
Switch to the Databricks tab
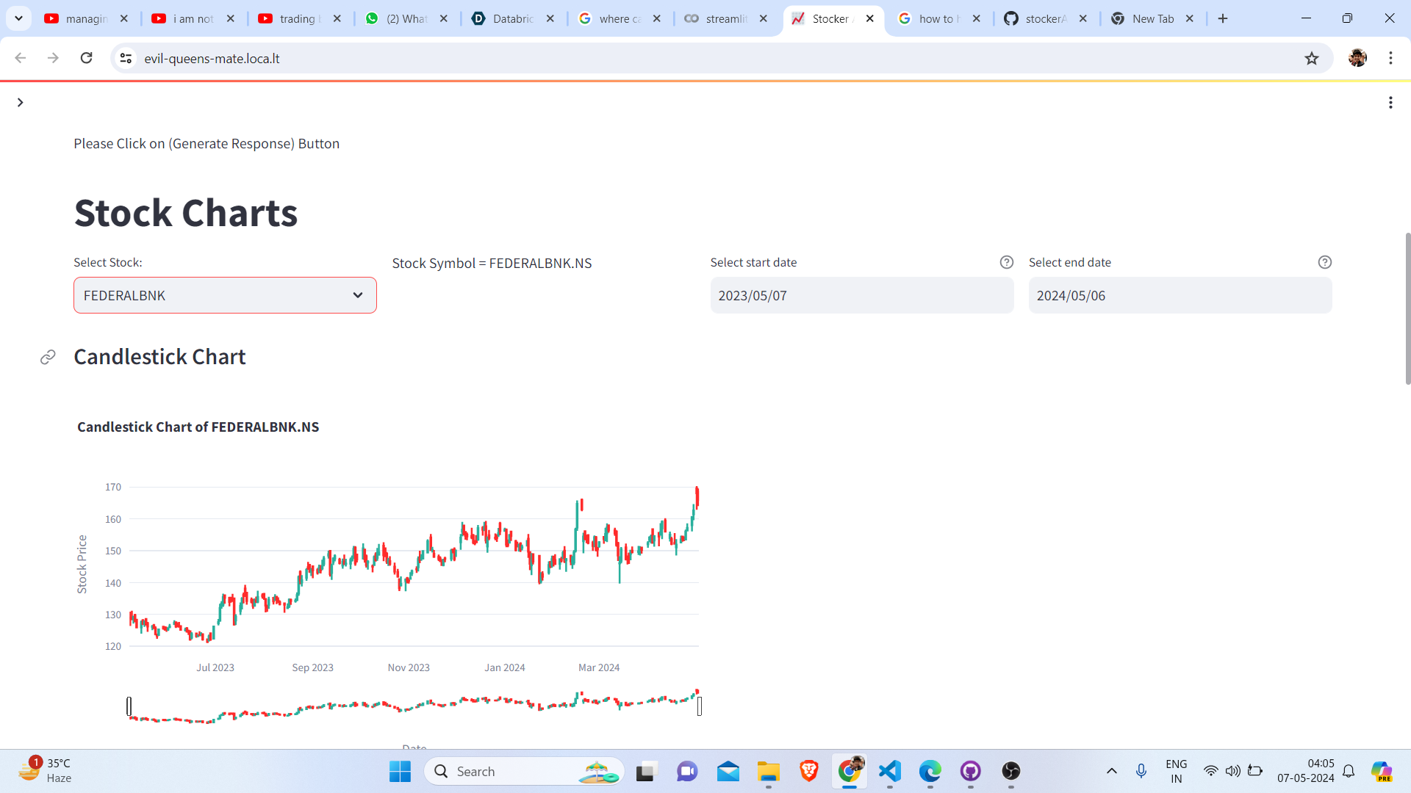[512, 19]
